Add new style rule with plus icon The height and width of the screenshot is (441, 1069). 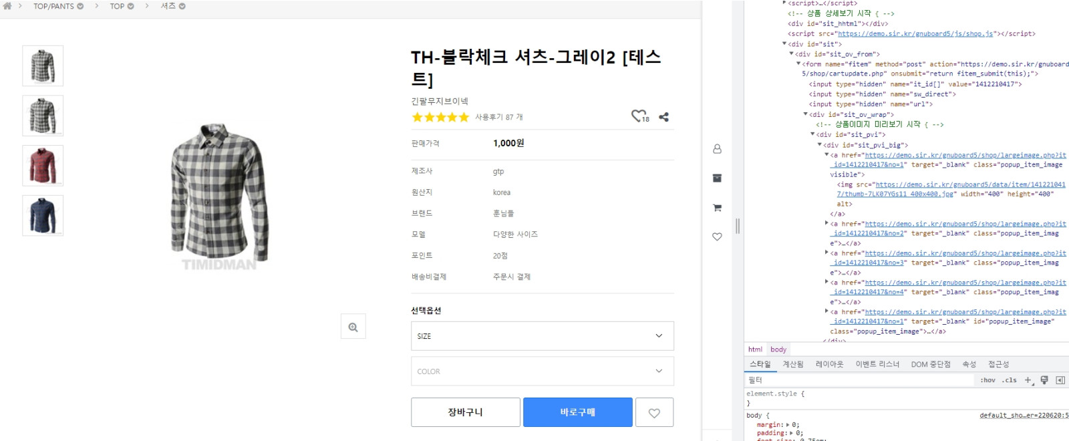coord(1028,380)
